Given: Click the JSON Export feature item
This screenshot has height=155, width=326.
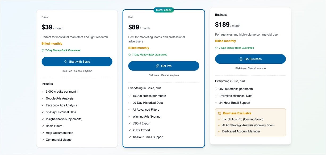Looking at the screenshot, I should pos(141,123).
